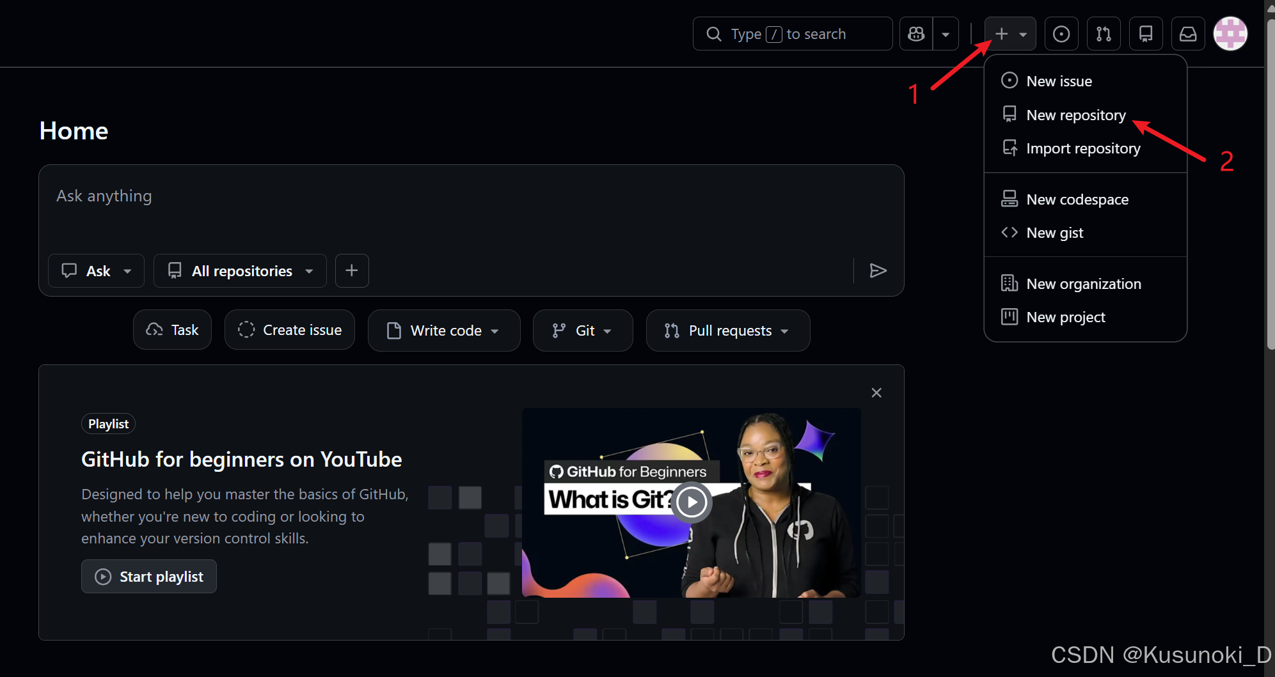Focus the Type / to search box
Image resolution: width=1275 pixels, height=677 pixels.
pyautogui.click(x=792, y=34)
